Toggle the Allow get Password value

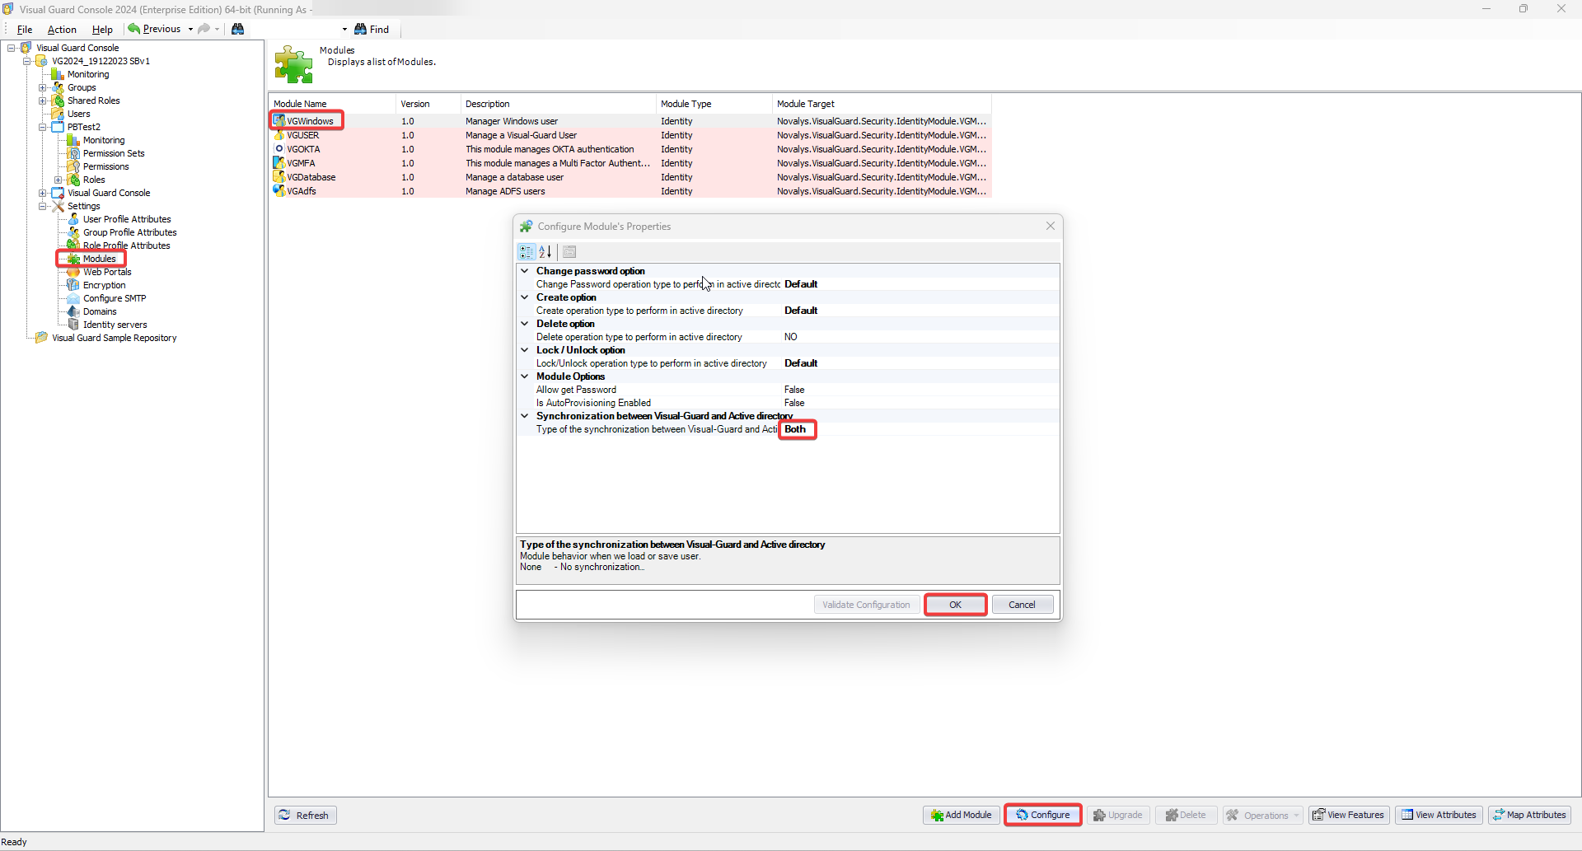793,390
